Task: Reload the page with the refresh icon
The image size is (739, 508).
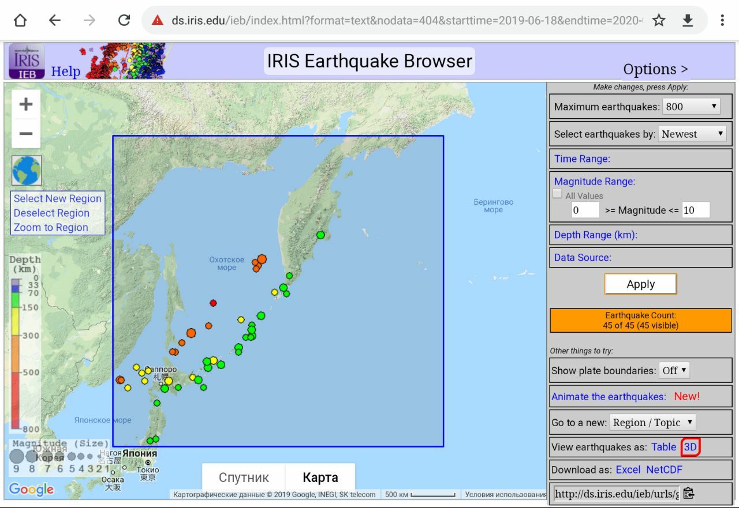Action: [x=124, y=21]
